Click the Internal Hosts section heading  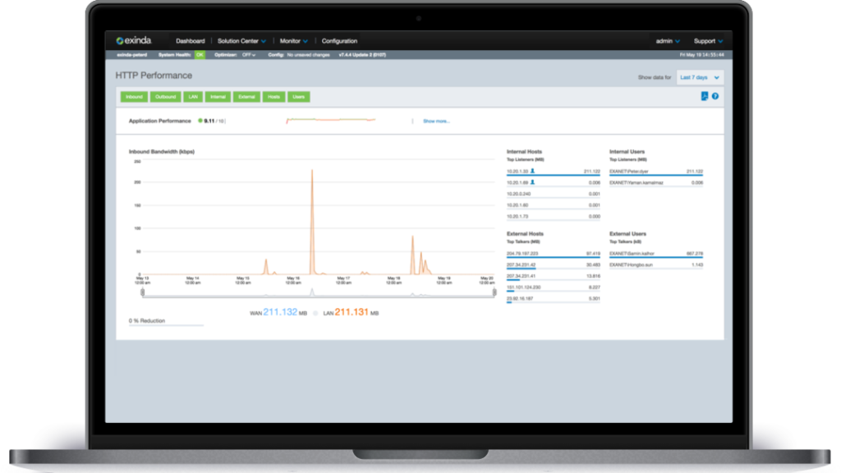tap(524, 152)
